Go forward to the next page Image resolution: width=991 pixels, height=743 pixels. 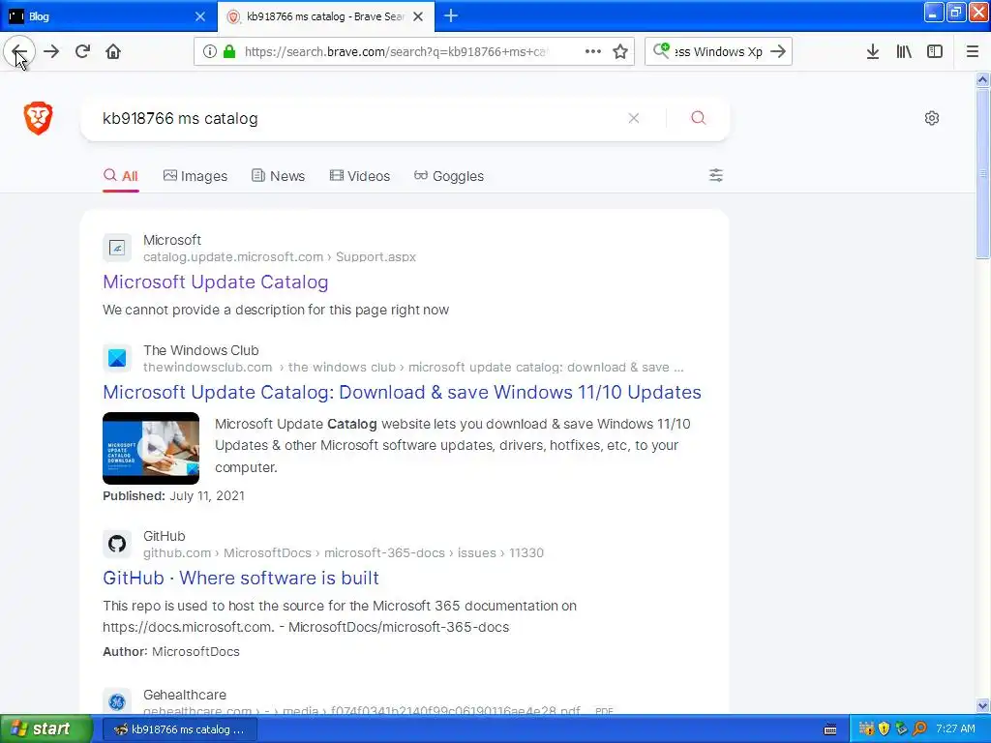pos(52,52)
